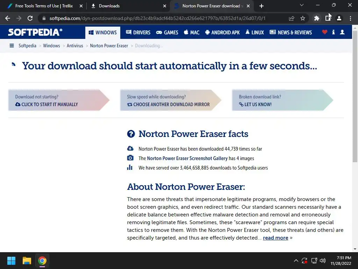358x269 pixels.
Task: View site information via the lock icon
Action: click(44, 18)
